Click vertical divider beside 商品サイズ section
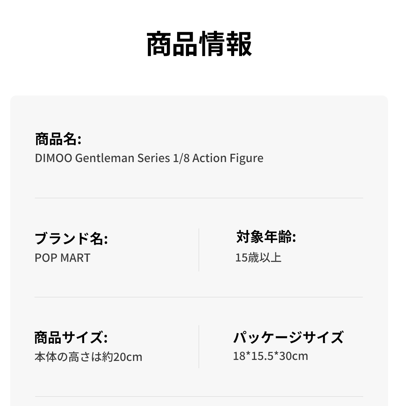The height and width of the screenshot is (406, 398). tap(199, 347)
